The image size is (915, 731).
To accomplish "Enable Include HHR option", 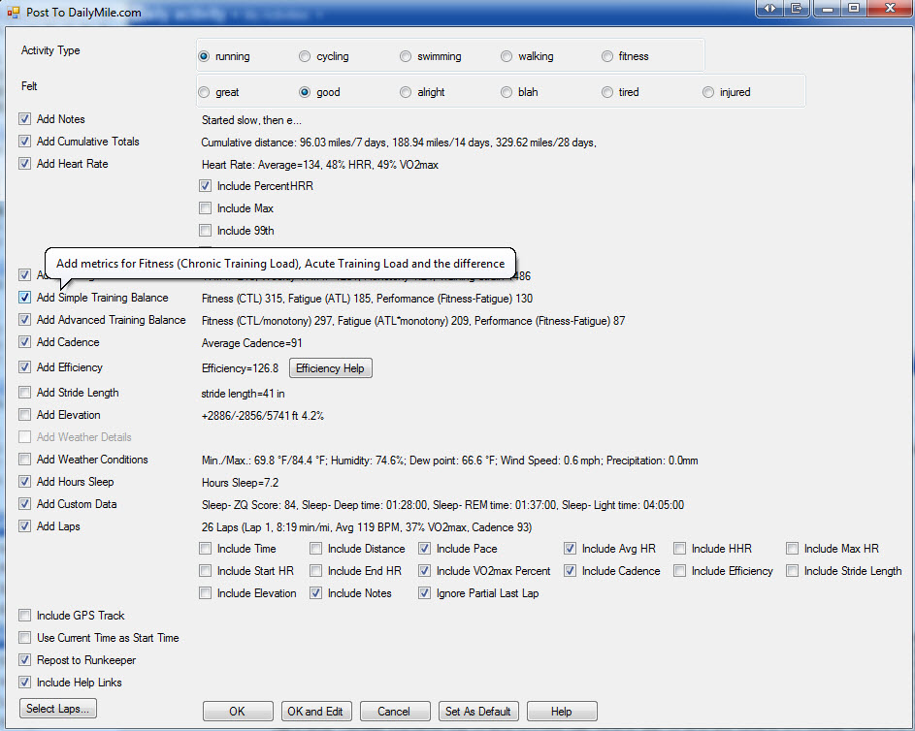I will pyautogui.click(x=679, y=549).
